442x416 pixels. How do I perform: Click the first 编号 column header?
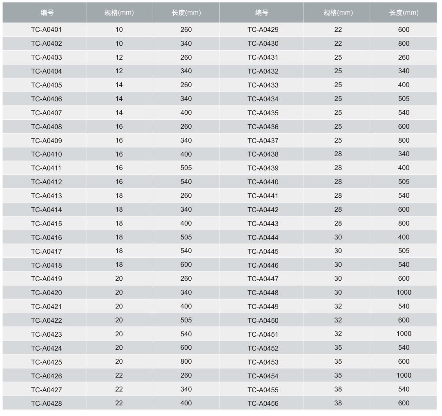(x=47, y=13)
